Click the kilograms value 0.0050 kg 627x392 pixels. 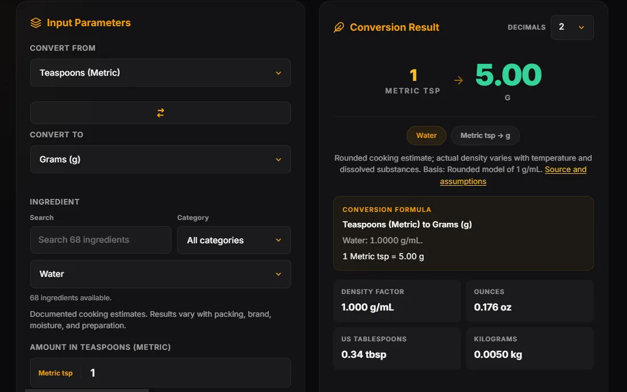click(498, 354)
